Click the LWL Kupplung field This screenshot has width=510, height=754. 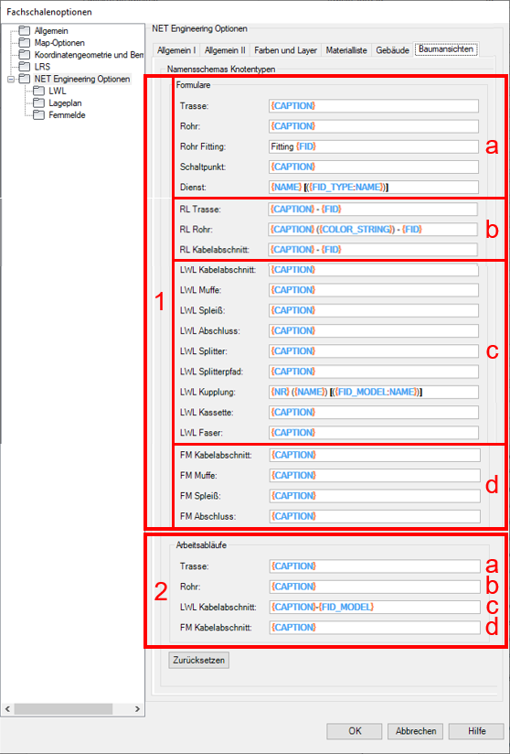point(374,392)
